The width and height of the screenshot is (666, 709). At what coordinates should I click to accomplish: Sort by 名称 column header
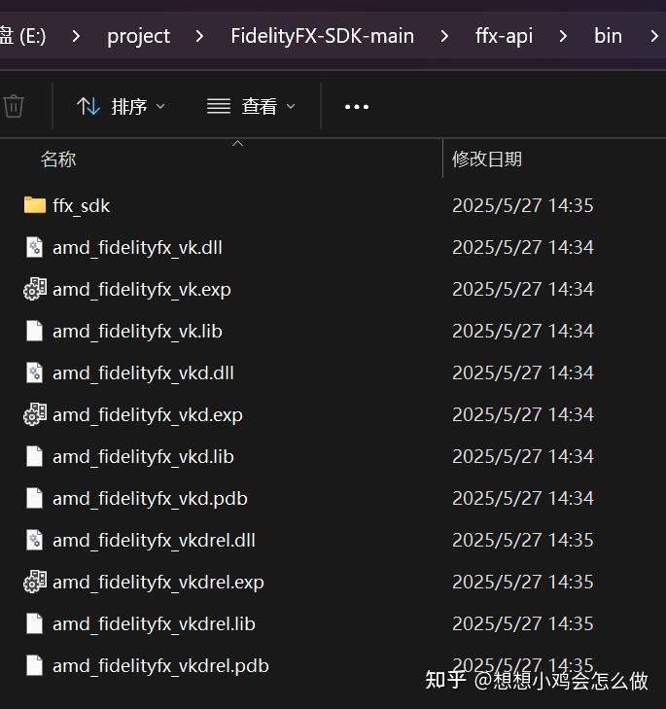(58, 160)
